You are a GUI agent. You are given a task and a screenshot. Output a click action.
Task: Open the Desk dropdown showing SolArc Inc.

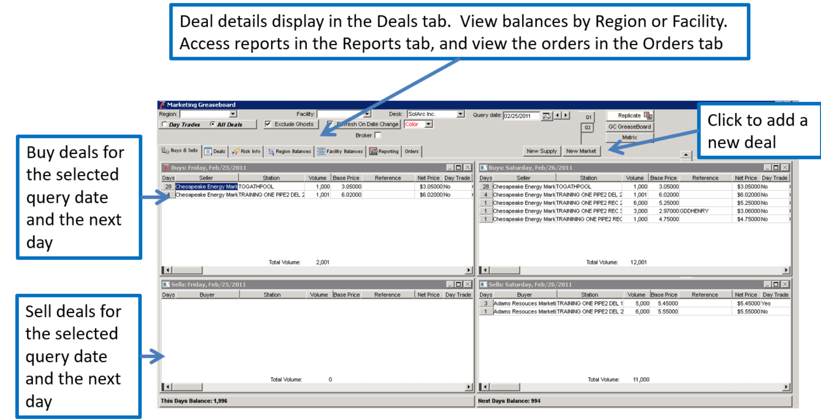[x=460, y=114]
